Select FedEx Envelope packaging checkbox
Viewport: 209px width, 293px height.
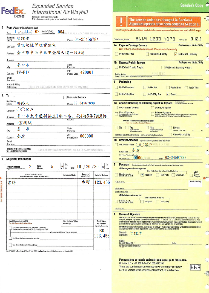click(116, 87)
